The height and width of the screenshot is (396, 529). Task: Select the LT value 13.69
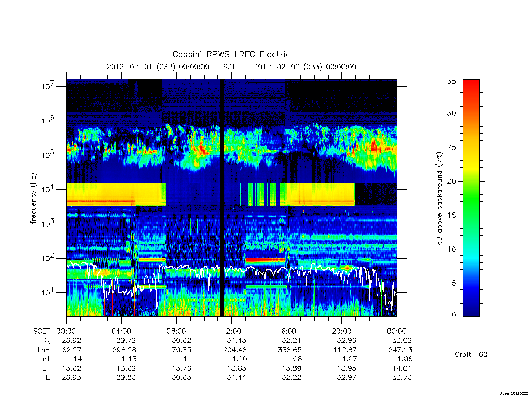pos(126,368)
